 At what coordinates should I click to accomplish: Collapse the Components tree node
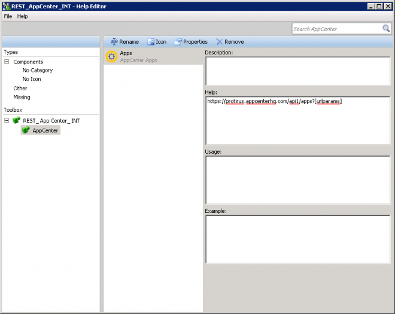7,62
